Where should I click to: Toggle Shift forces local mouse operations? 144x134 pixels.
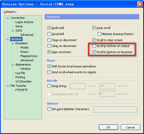point(49,66)
